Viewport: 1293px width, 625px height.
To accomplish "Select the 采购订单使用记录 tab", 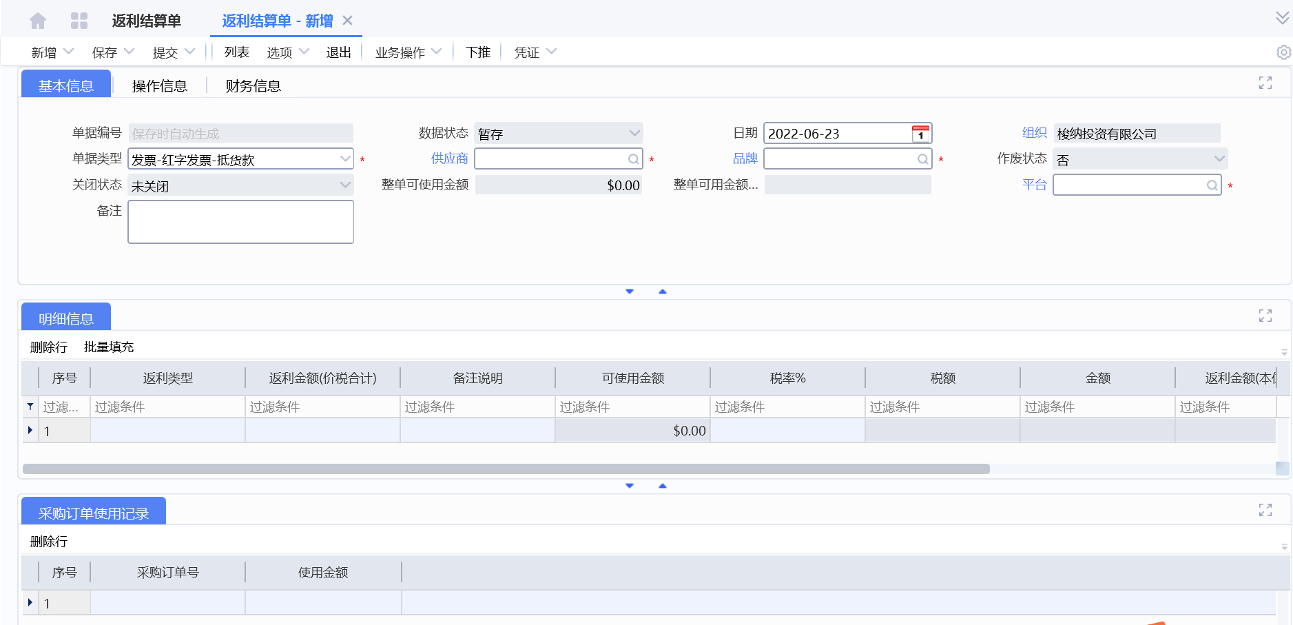I will (x=94, y=512).
